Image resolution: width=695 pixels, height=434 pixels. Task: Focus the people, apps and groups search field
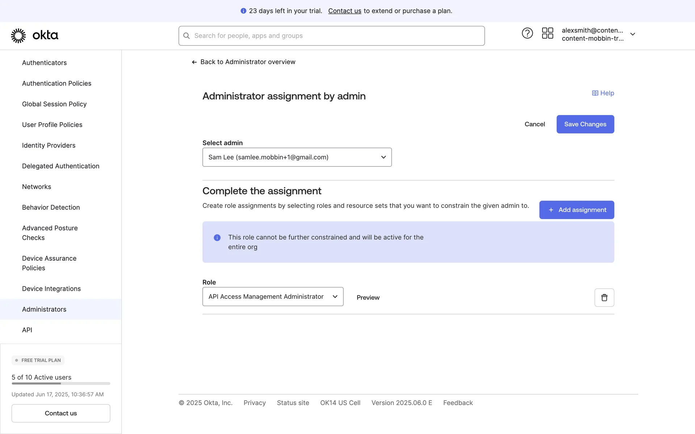(337, 36)
